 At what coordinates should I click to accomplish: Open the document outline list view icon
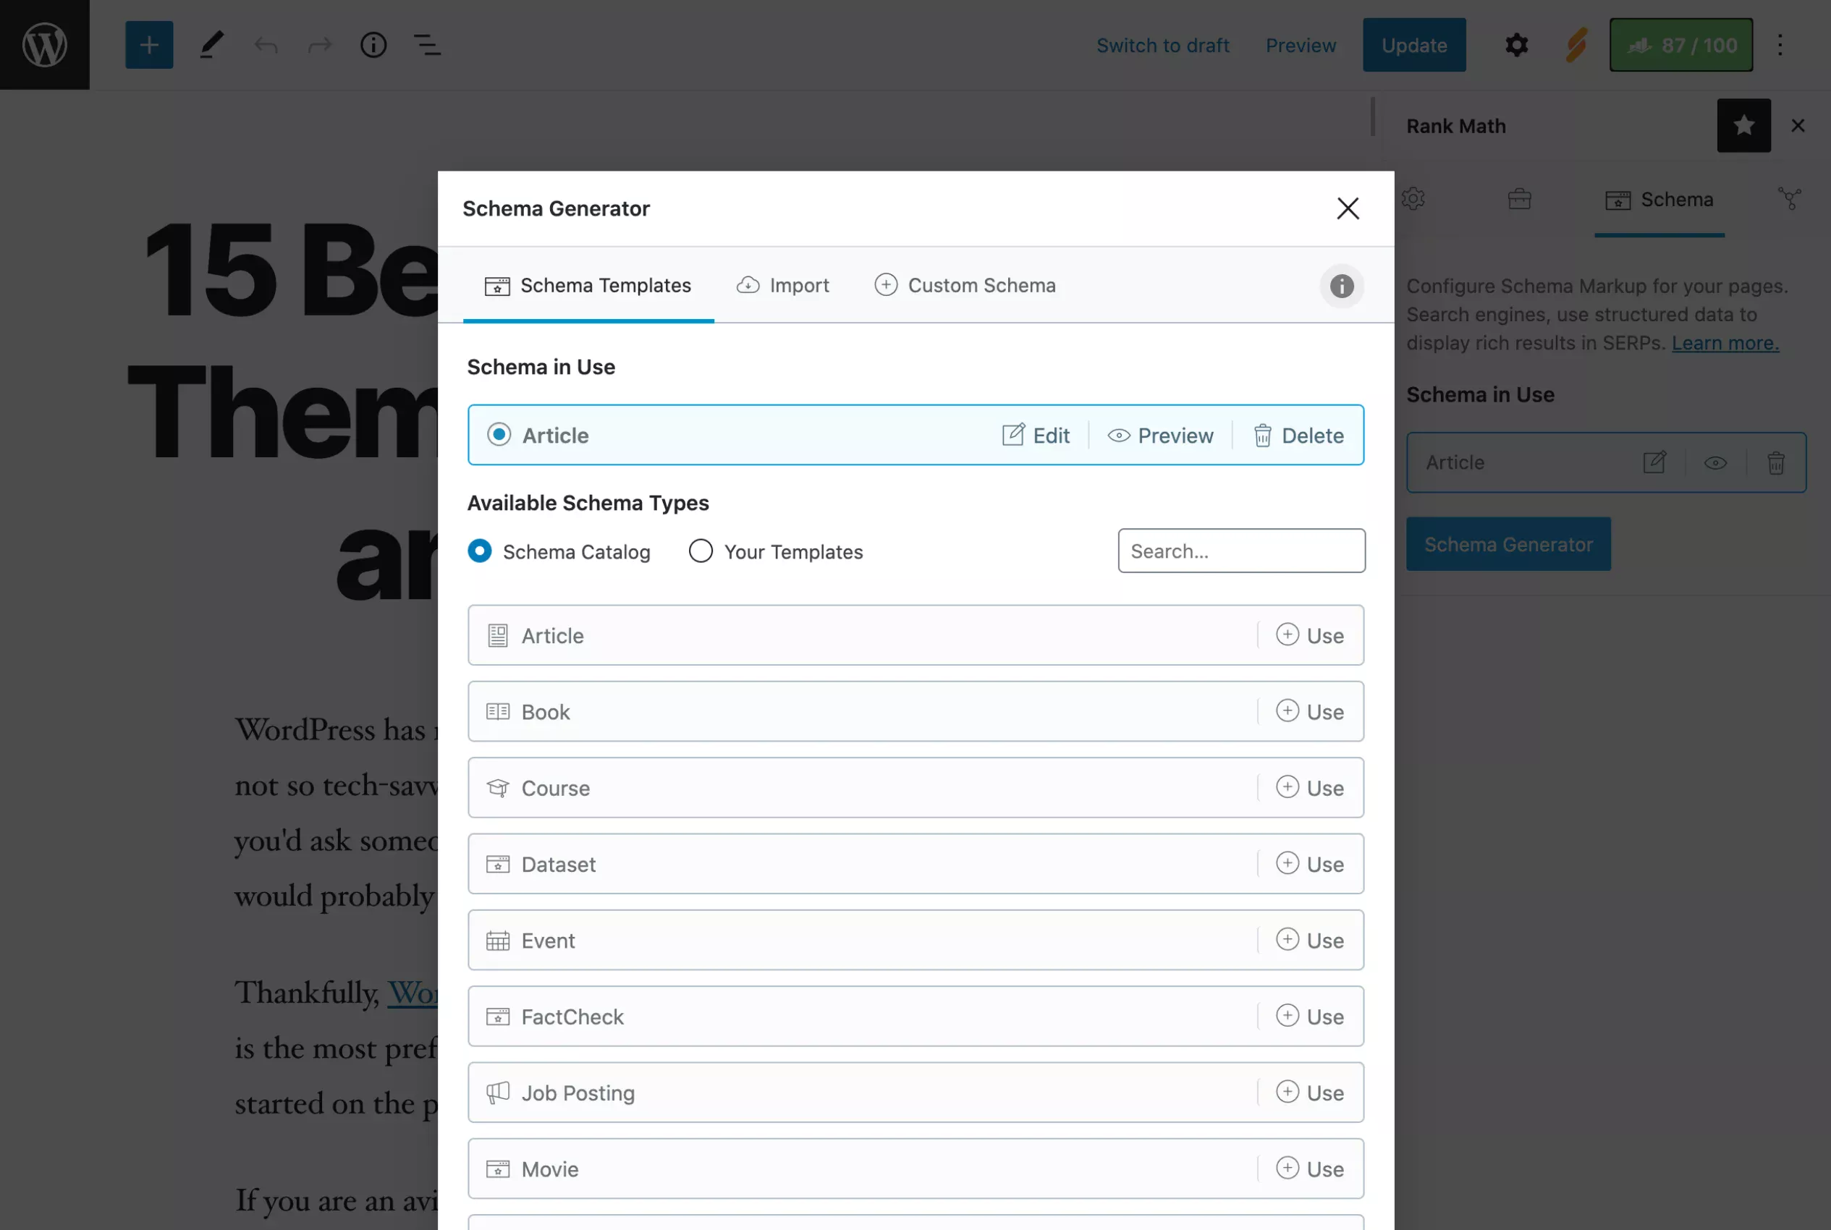point(427,45)
